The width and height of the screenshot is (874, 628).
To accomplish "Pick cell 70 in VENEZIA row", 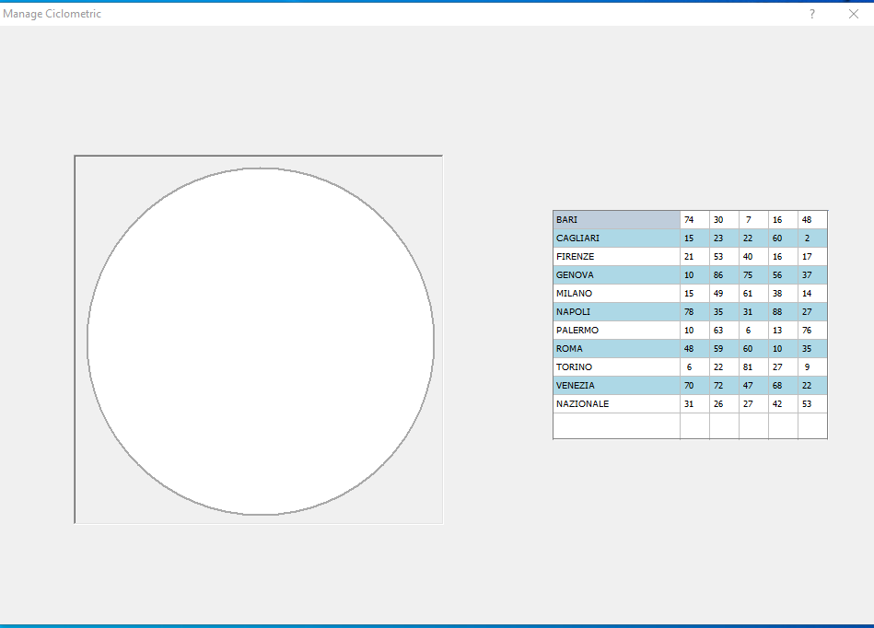I will [694, 385].
